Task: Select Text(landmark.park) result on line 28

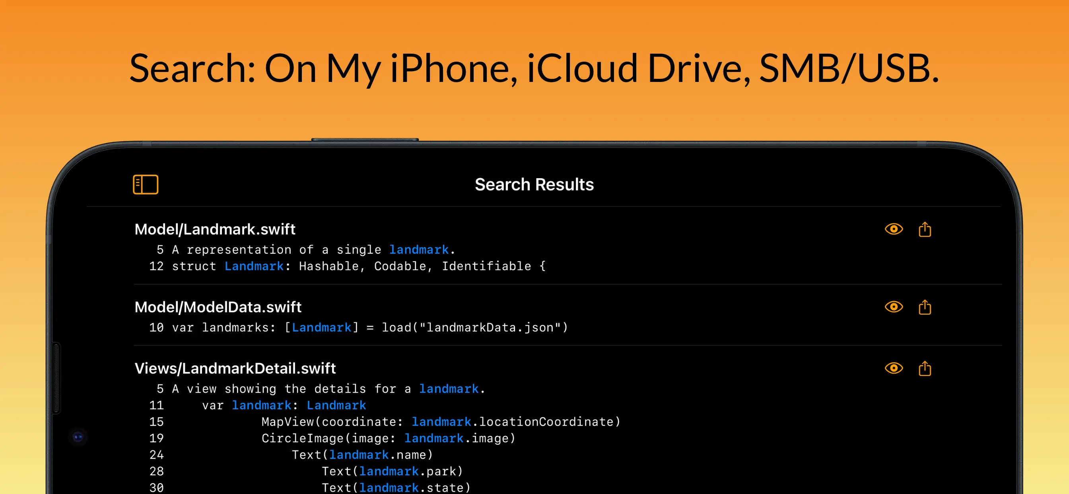Action: click(x=392, y=471)
